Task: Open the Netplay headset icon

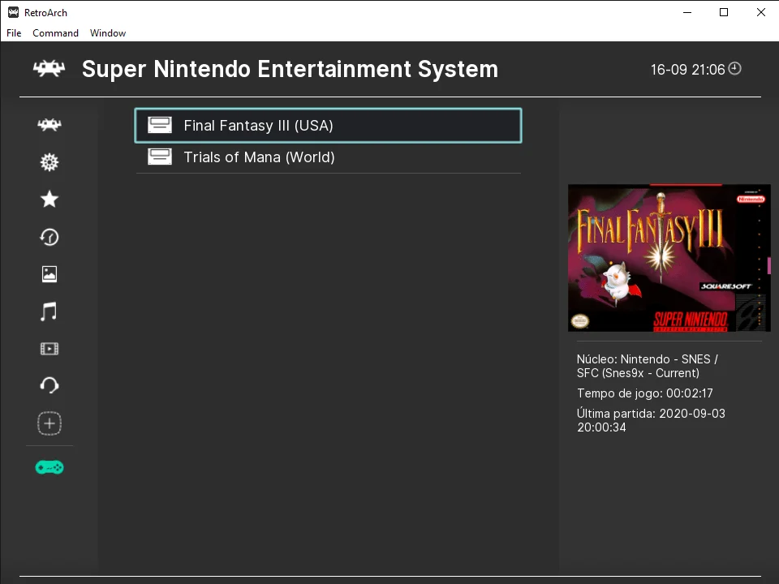Action: pos(49,385)
